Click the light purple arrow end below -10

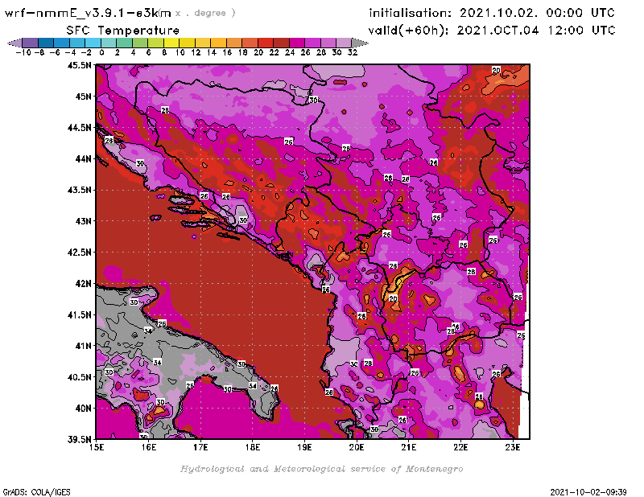(x=11, y=43)
